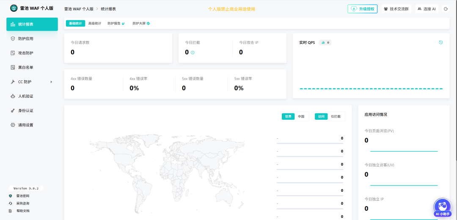Viewport: 457px width, 220px height.
Task: Click the list icon beside 黑白名单
Action: tap(13, 67)
